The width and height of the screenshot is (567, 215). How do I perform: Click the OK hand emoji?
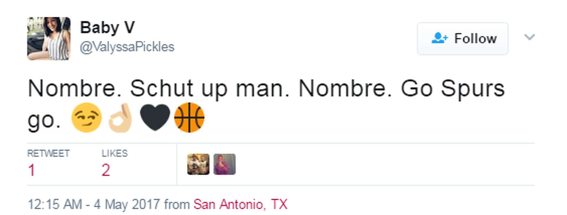coord(120,118)
